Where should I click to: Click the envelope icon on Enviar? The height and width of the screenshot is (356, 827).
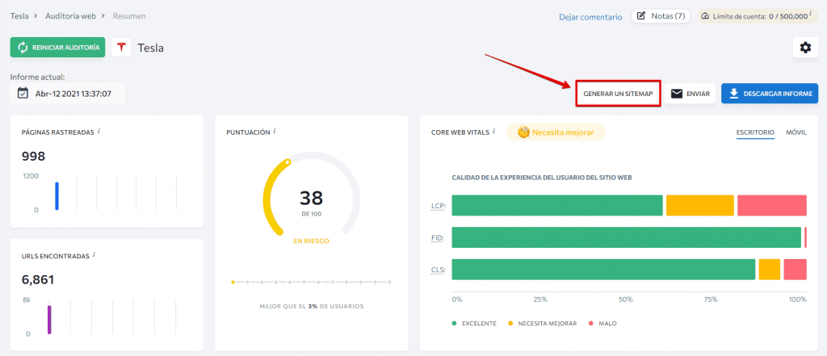tap(677, 94)
